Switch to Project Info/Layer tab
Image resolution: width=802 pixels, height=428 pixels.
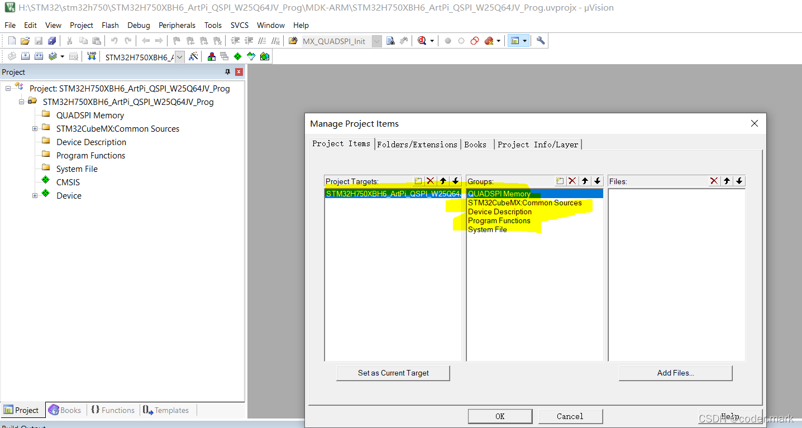click(x=538, y=144)
